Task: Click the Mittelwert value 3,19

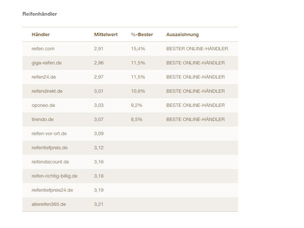Action: [99, 190]
